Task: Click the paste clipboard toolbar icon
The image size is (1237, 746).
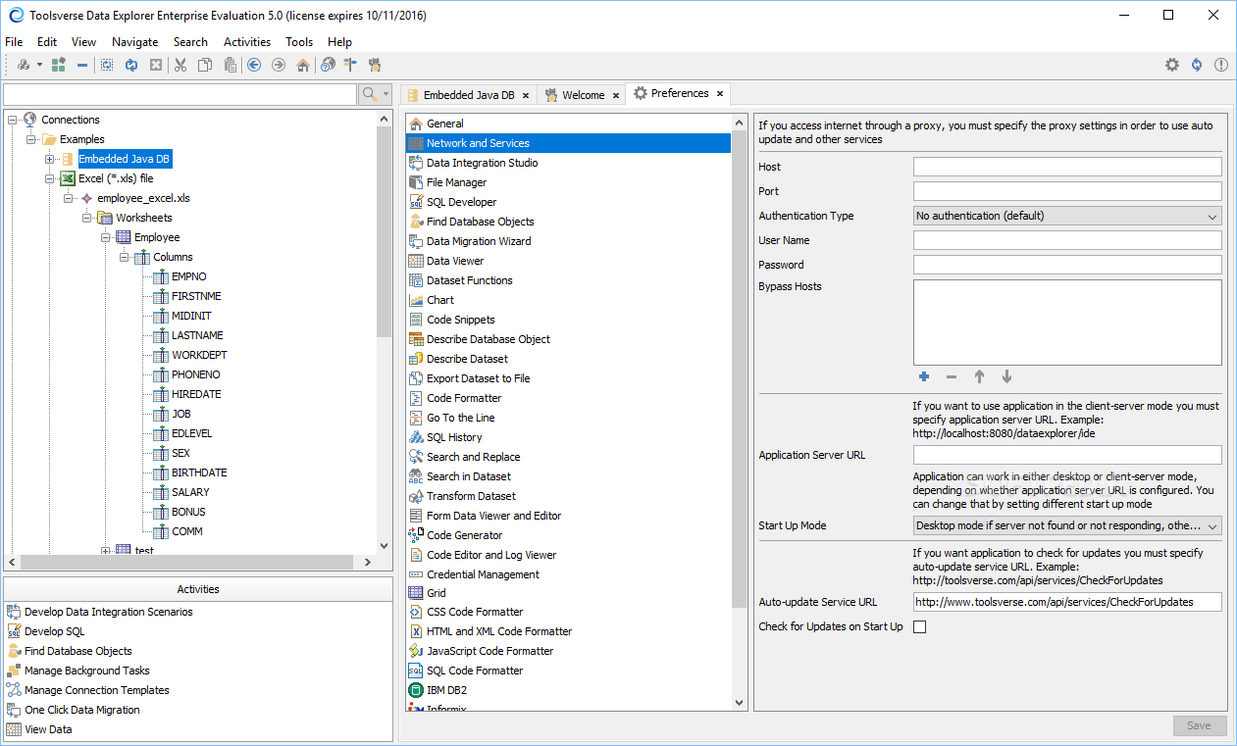Action: pos(230,65)
